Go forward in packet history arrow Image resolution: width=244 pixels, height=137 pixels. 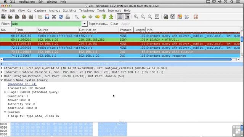pos(90,17)
